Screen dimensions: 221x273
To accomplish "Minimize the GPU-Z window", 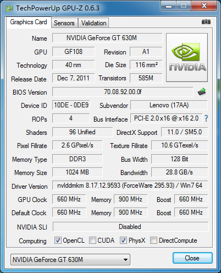I will point(169,6).
